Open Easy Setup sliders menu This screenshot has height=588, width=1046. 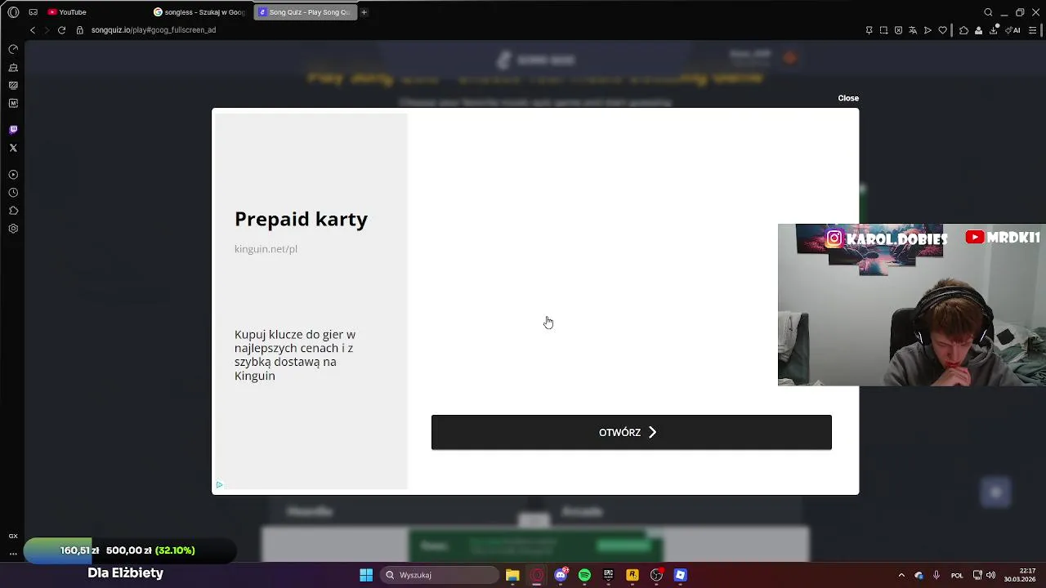coord(1033,30)
